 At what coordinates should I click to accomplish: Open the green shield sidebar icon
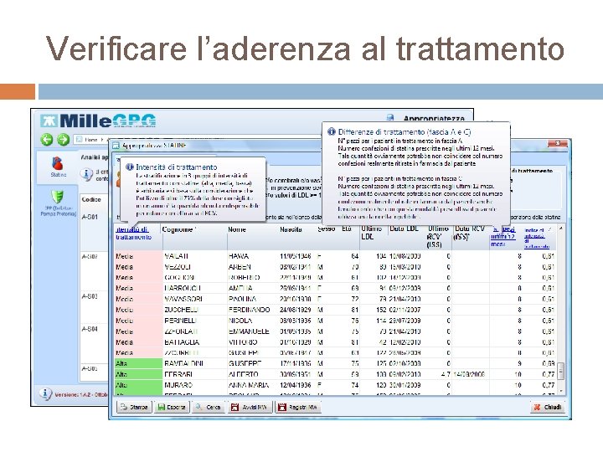[x=58, y=197]
